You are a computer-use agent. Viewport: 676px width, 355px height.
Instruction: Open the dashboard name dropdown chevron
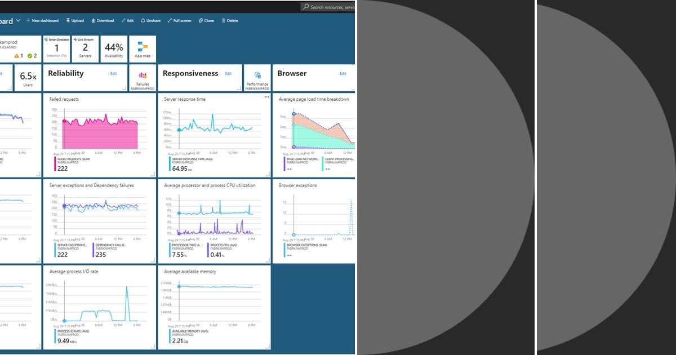17,20
